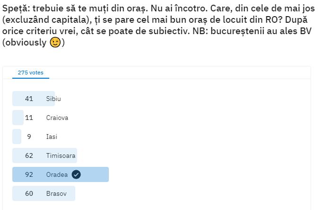The image size is (329, 210).
Task: Click the 62 vote count for Timisoara
Action: click(x=29, y=155)
